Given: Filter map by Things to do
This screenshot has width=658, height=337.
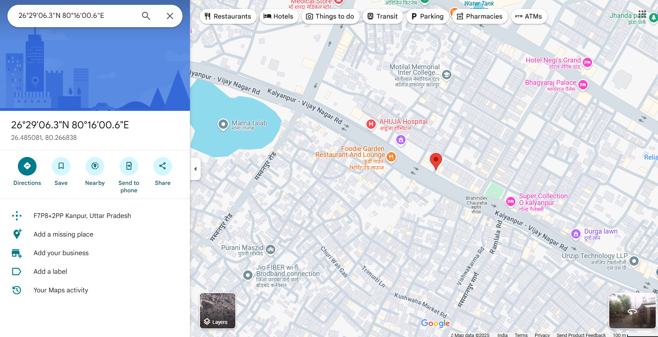Looking at the screenshot, I should [x=330, y=16].
